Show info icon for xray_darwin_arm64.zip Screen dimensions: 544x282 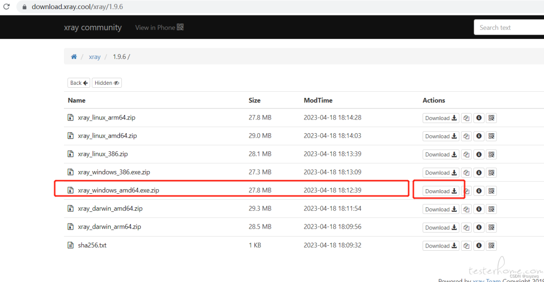pyautogui.click(x=479, y=228)
